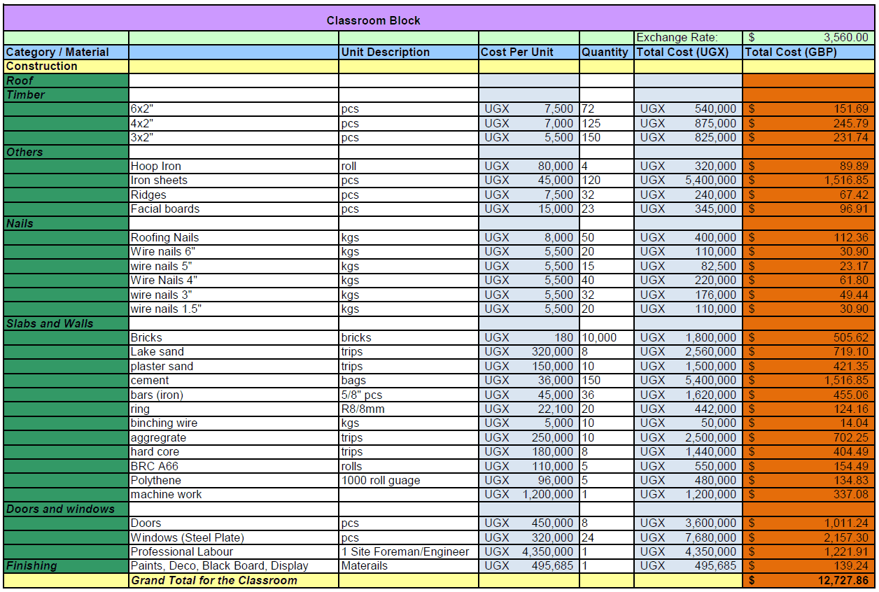The image size is (879, 592).
Task: Click the Lake sand cell
Action: [x=234, y=351]
